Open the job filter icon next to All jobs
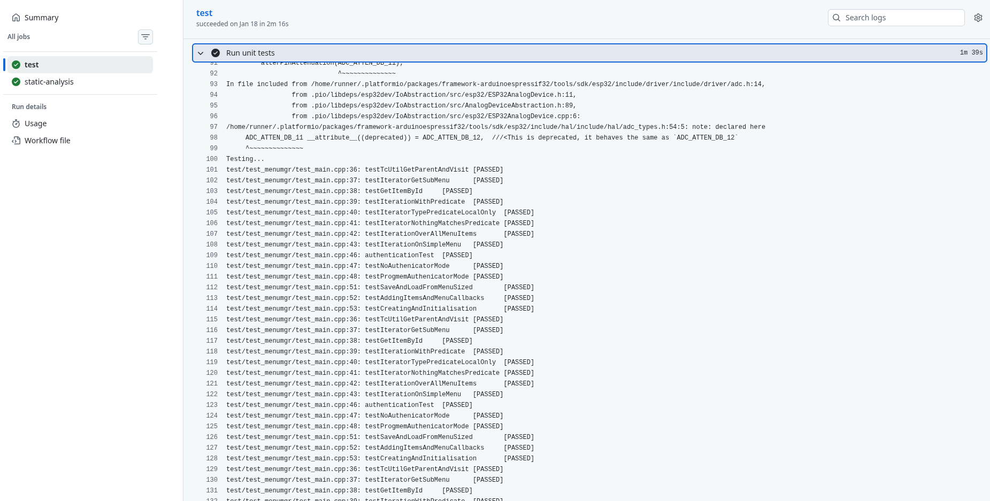The width and height of the screenshot is (990, 501). coord(145,36)
